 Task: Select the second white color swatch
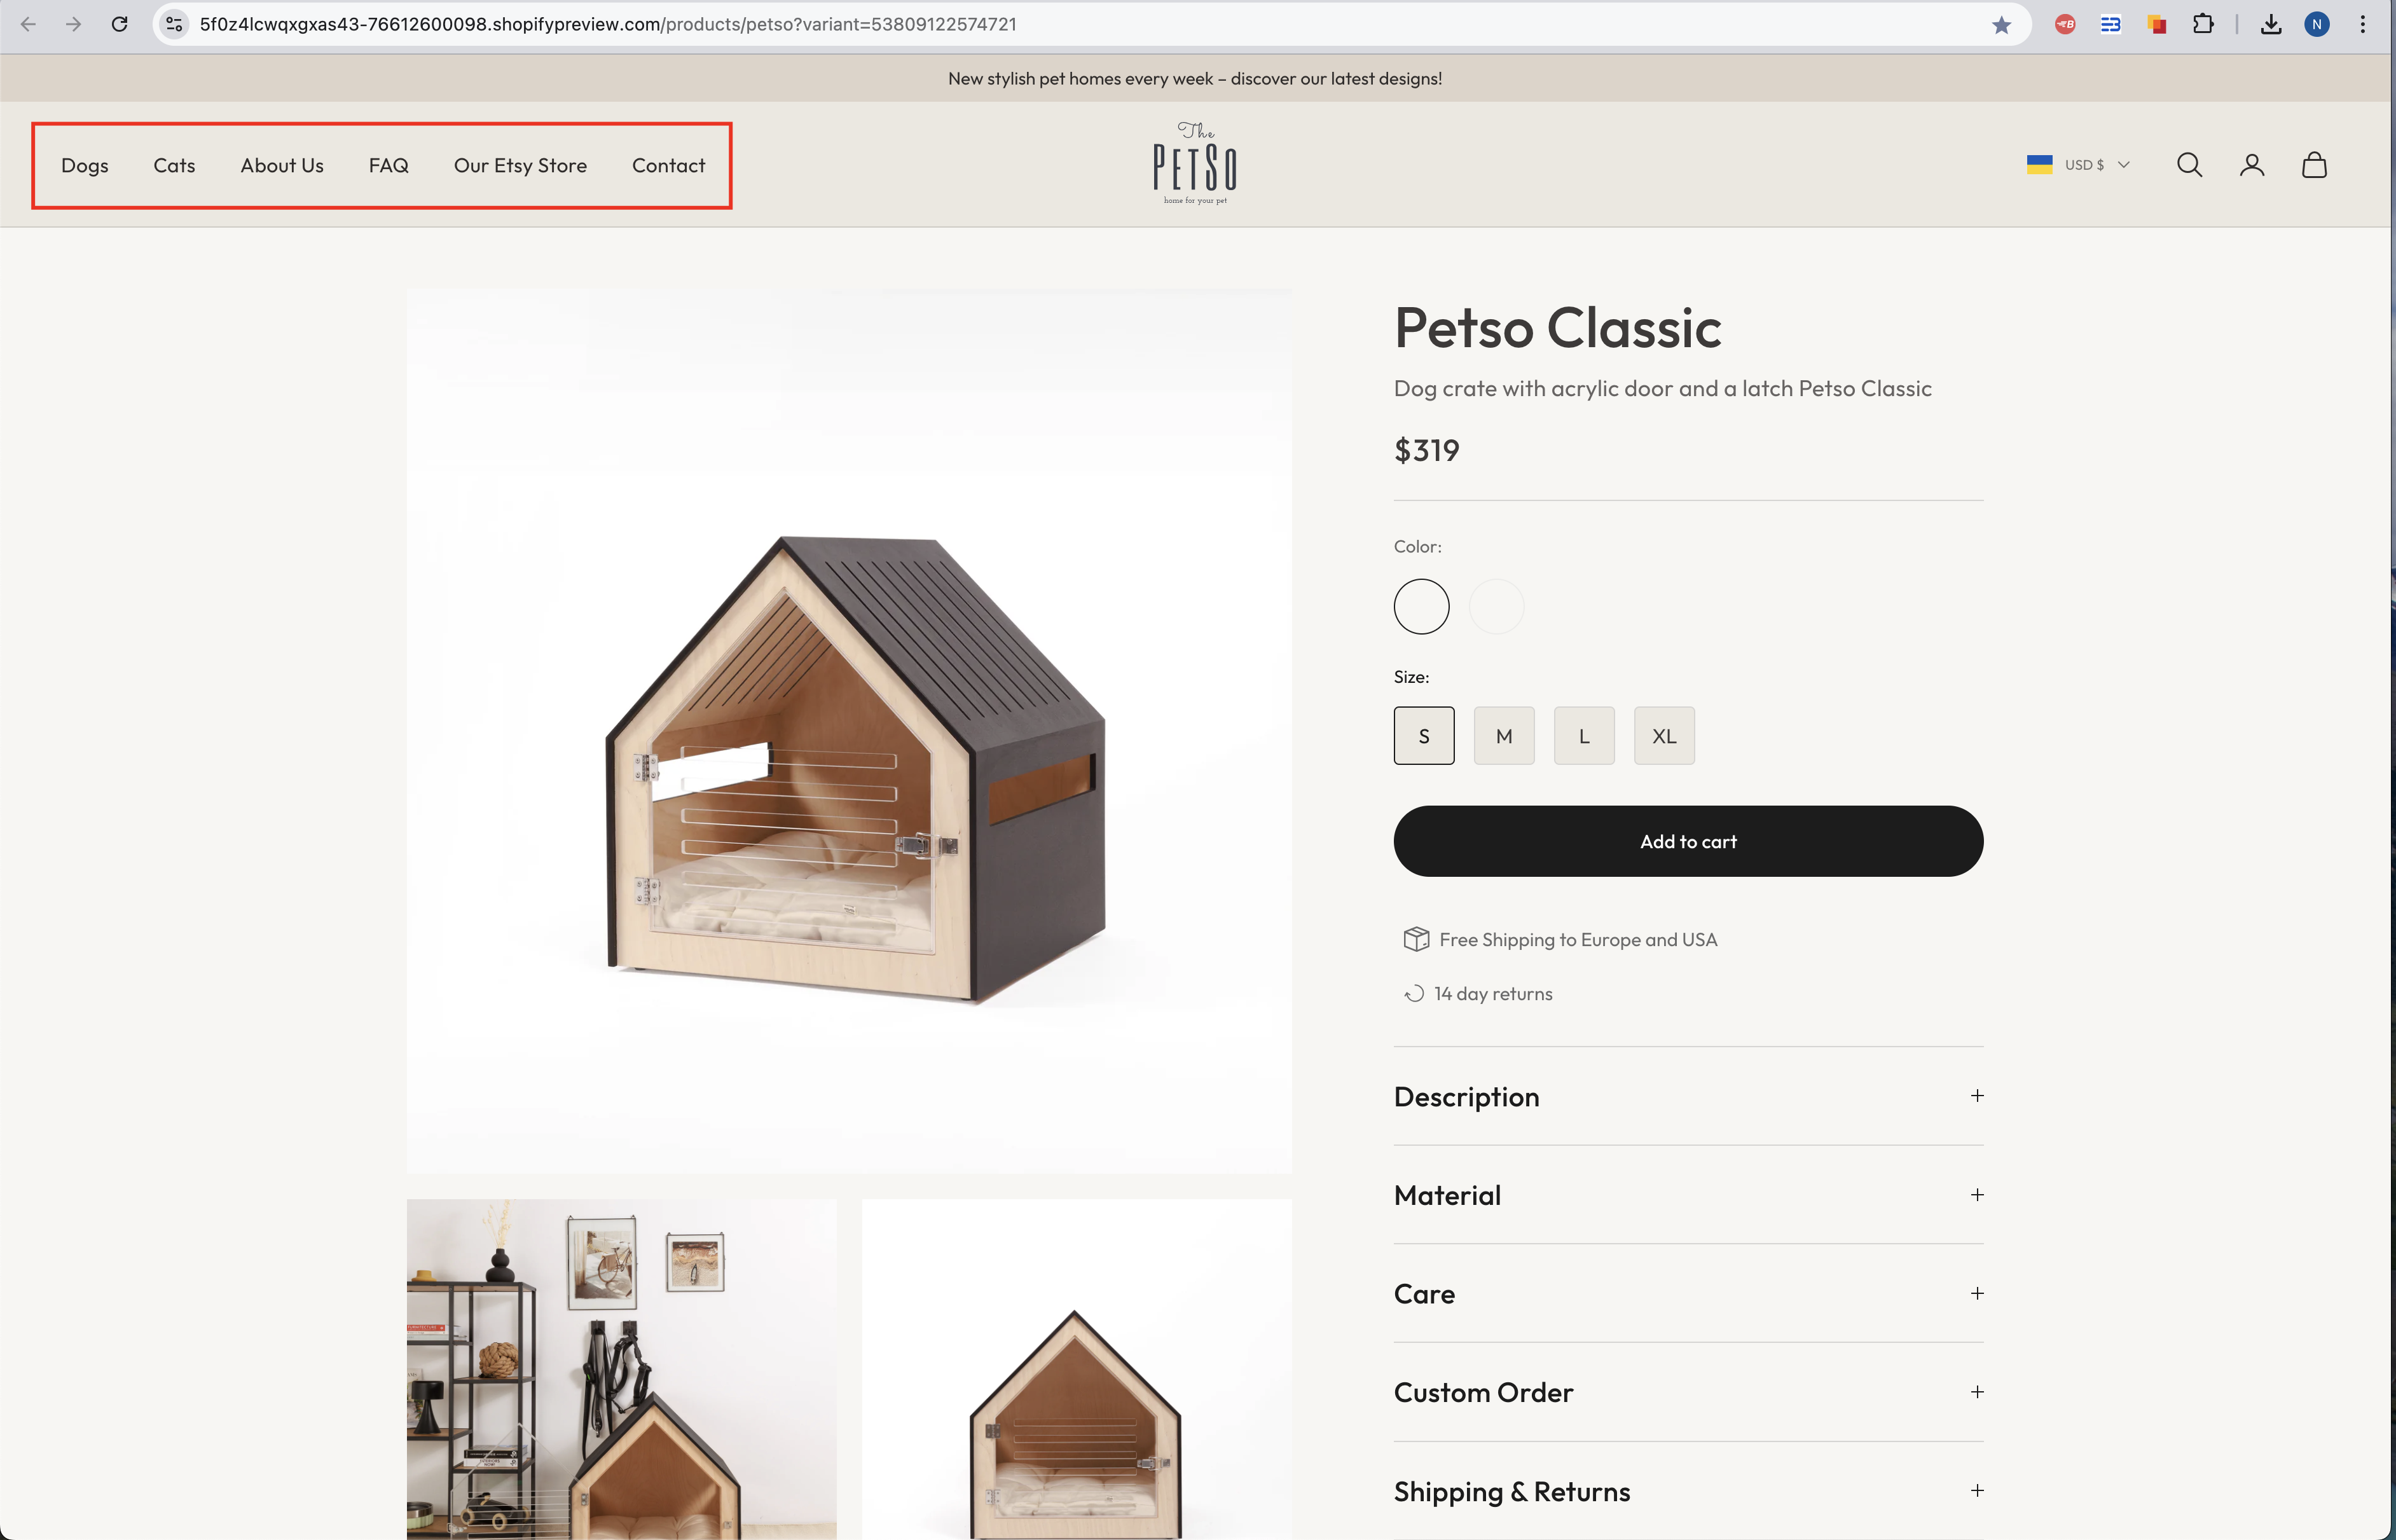[1496, 606]
